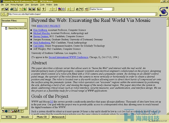
Task: Toggle the NCSA hotlist button
Action: coord(9,117)
